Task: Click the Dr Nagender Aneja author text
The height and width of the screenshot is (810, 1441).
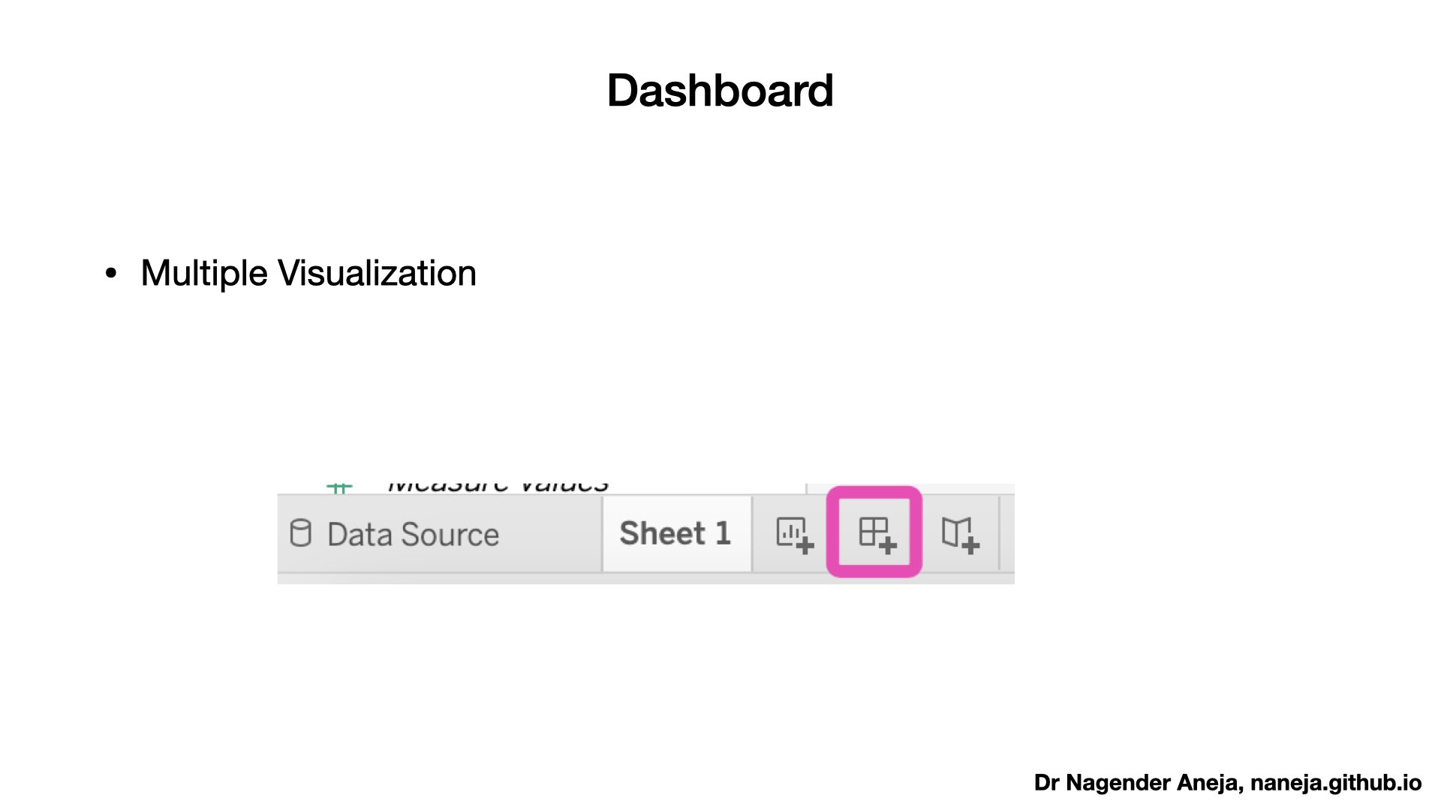Action: click(1138, 782)
